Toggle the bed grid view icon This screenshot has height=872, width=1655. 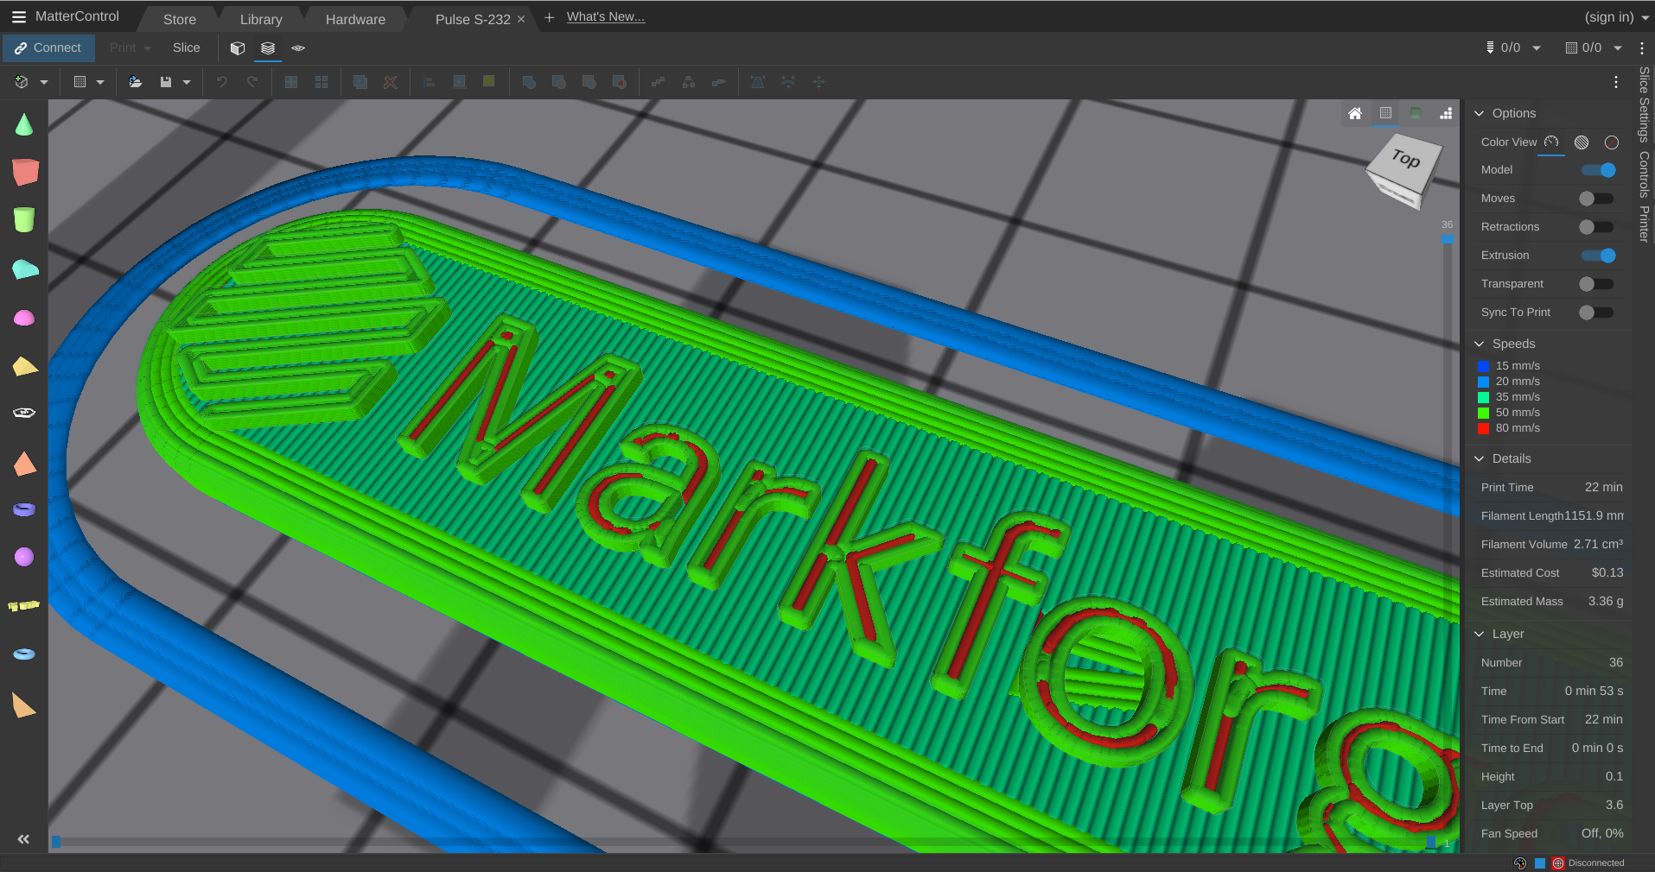click(1385, 113)
